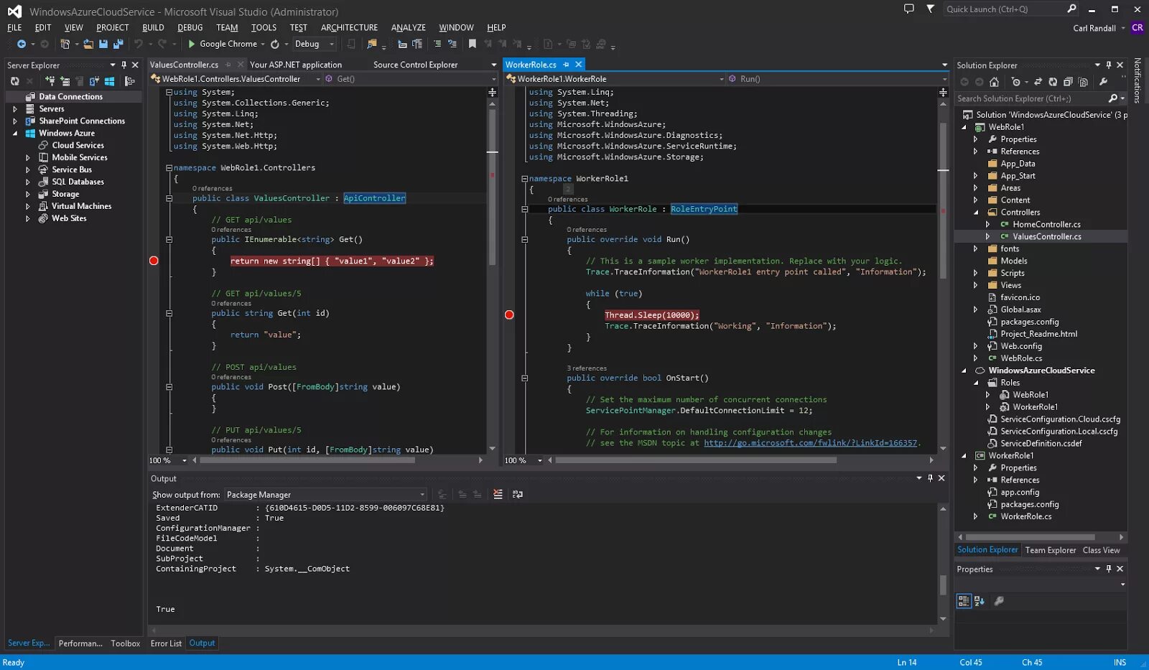
Task: Toggle auto-hide pin on Solution Explorer panel
Action: click(1108, 65)
